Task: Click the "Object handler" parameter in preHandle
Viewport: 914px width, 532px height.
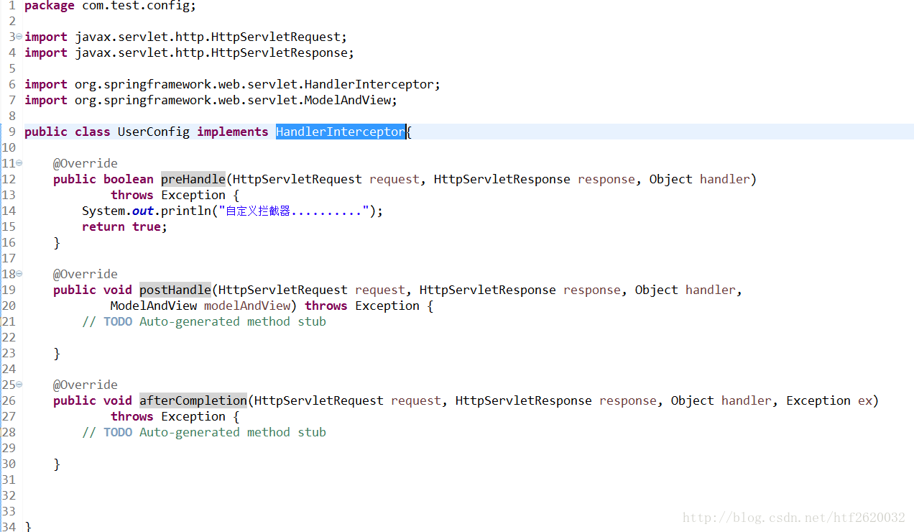Action: pos(700,179)
